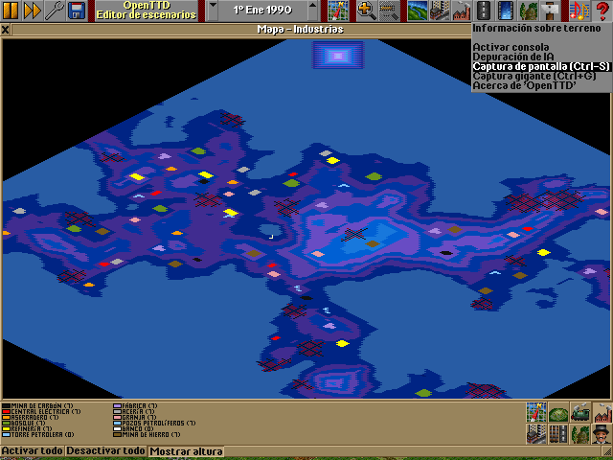Show vehicles on map via locomotive icon
This screenshot has width=613, height=460.
click(580, 412)
